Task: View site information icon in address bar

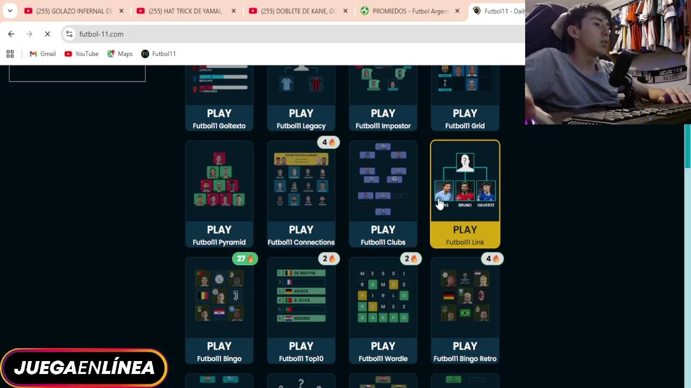Action: [69, 34]
